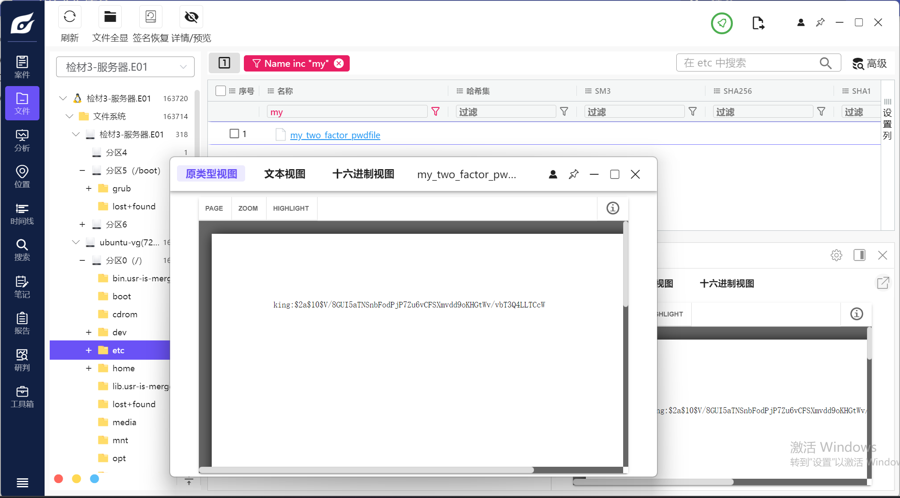Toggle the select-all header checkbox

(220, 91)
